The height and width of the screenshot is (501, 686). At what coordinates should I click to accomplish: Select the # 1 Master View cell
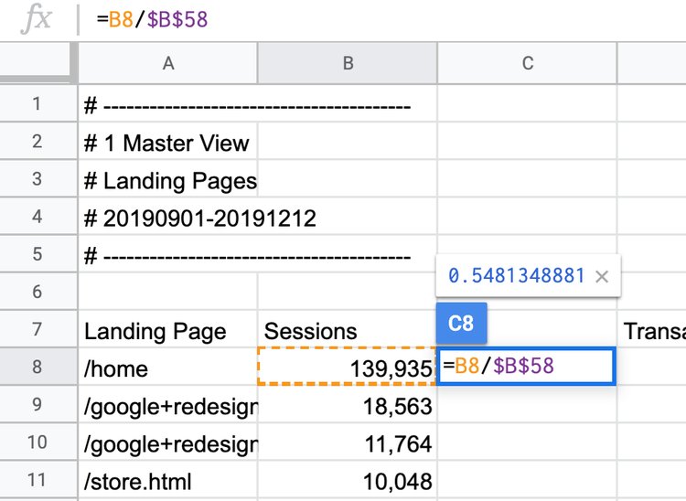pyautogui.click(x=168, y=141)
